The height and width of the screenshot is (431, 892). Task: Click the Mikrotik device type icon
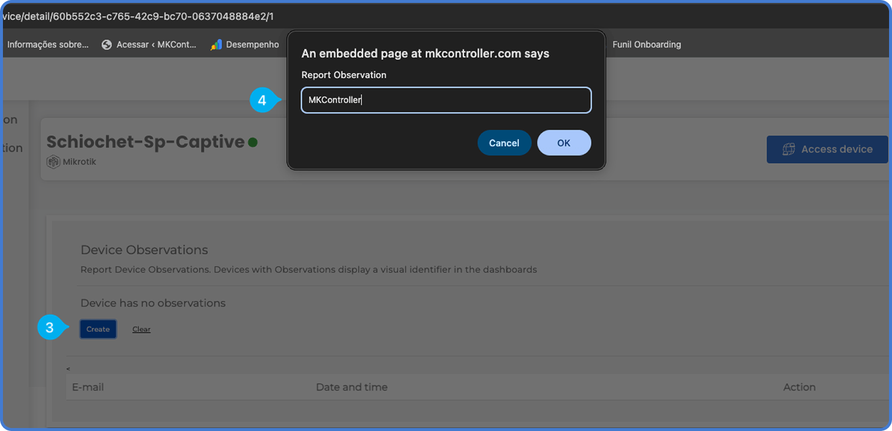(53, 162)
